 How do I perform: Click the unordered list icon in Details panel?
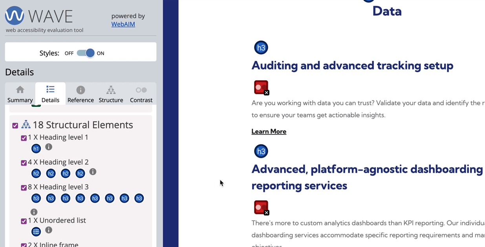pos(36,232)
